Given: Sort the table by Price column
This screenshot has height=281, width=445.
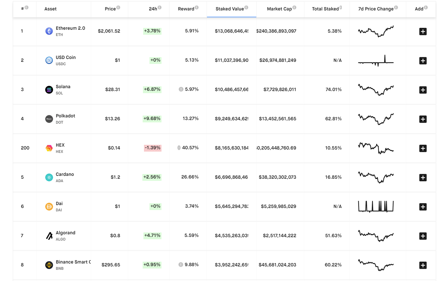Looking at the screenshot, I should click(x=110, y=9).
